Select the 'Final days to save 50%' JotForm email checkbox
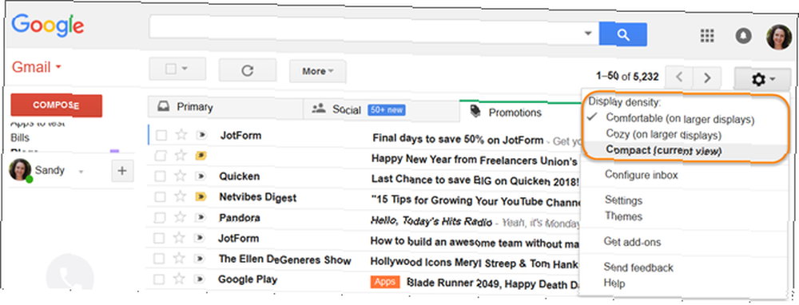 click(161, 136)
